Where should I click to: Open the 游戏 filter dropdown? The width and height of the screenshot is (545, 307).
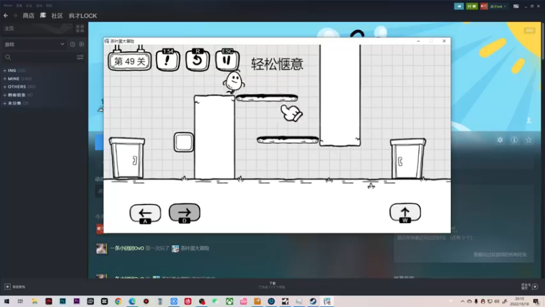point(34,44)
